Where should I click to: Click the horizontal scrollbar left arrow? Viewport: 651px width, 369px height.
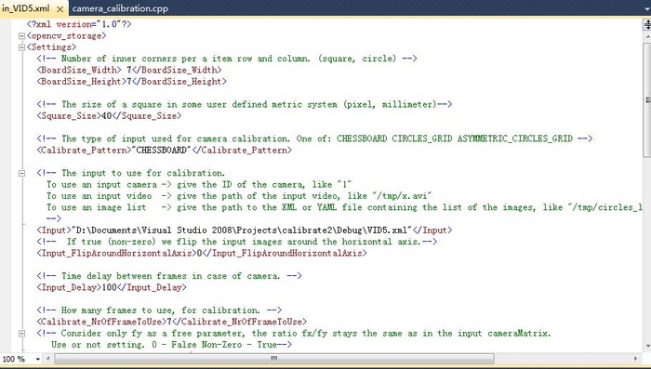[x=48, y=359]
